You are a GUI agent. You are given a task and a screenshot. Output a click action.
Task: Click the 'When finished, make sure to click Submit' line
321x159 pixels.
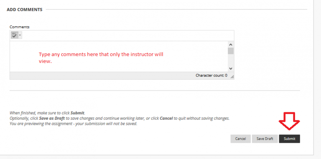[x=47, y=113]
